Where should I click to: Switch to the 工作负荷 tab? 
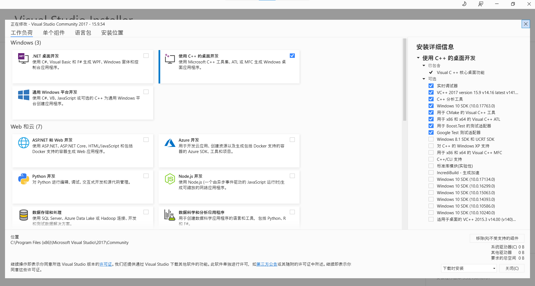[22, 33]
